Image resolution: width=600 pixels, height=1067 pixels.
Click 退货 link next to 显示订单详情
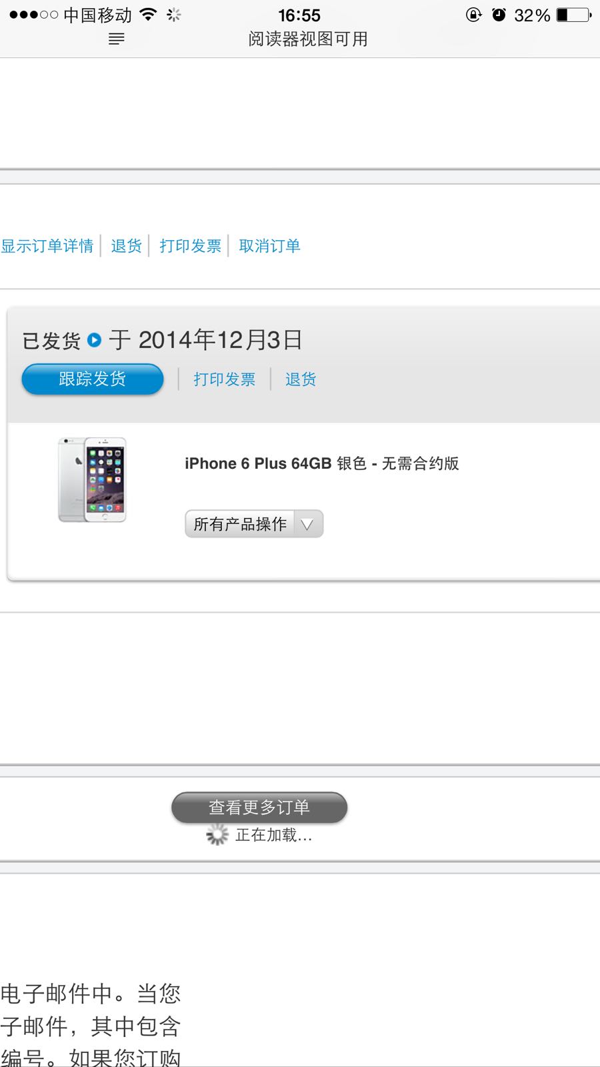click(127, 246)
